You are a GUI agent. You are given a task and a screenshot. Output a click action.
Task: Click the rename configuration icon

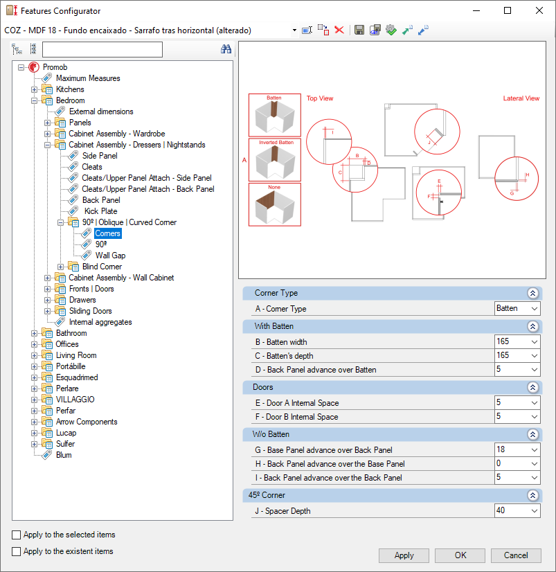(307, 30)
